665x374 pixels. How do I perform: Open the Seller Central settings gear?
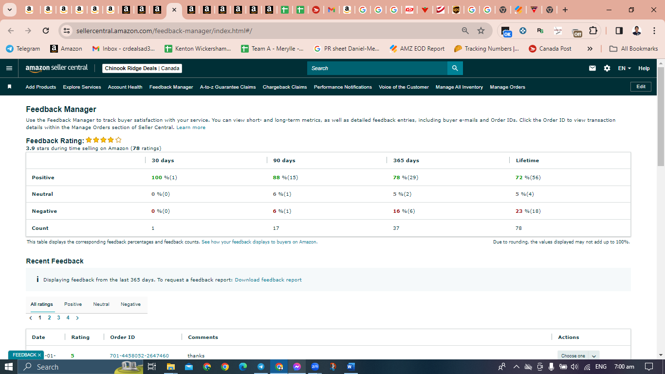tap(607, 68)
